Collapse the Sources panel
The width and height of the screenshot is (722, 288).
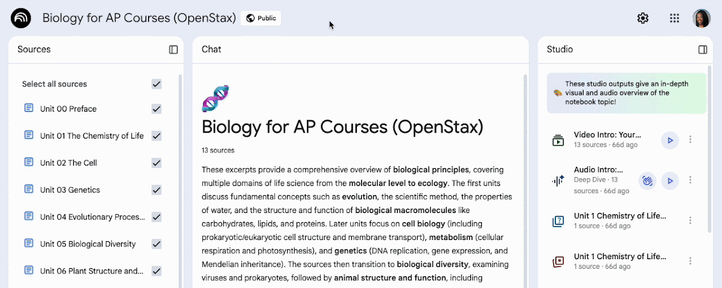[173, 50]
